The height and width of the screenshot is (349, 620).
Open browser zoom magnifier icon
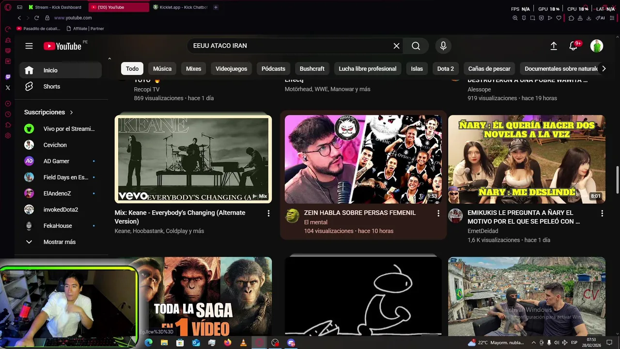coord(515,18)
